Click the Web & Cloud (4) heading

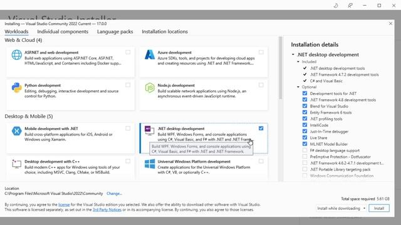pos(23,40)
